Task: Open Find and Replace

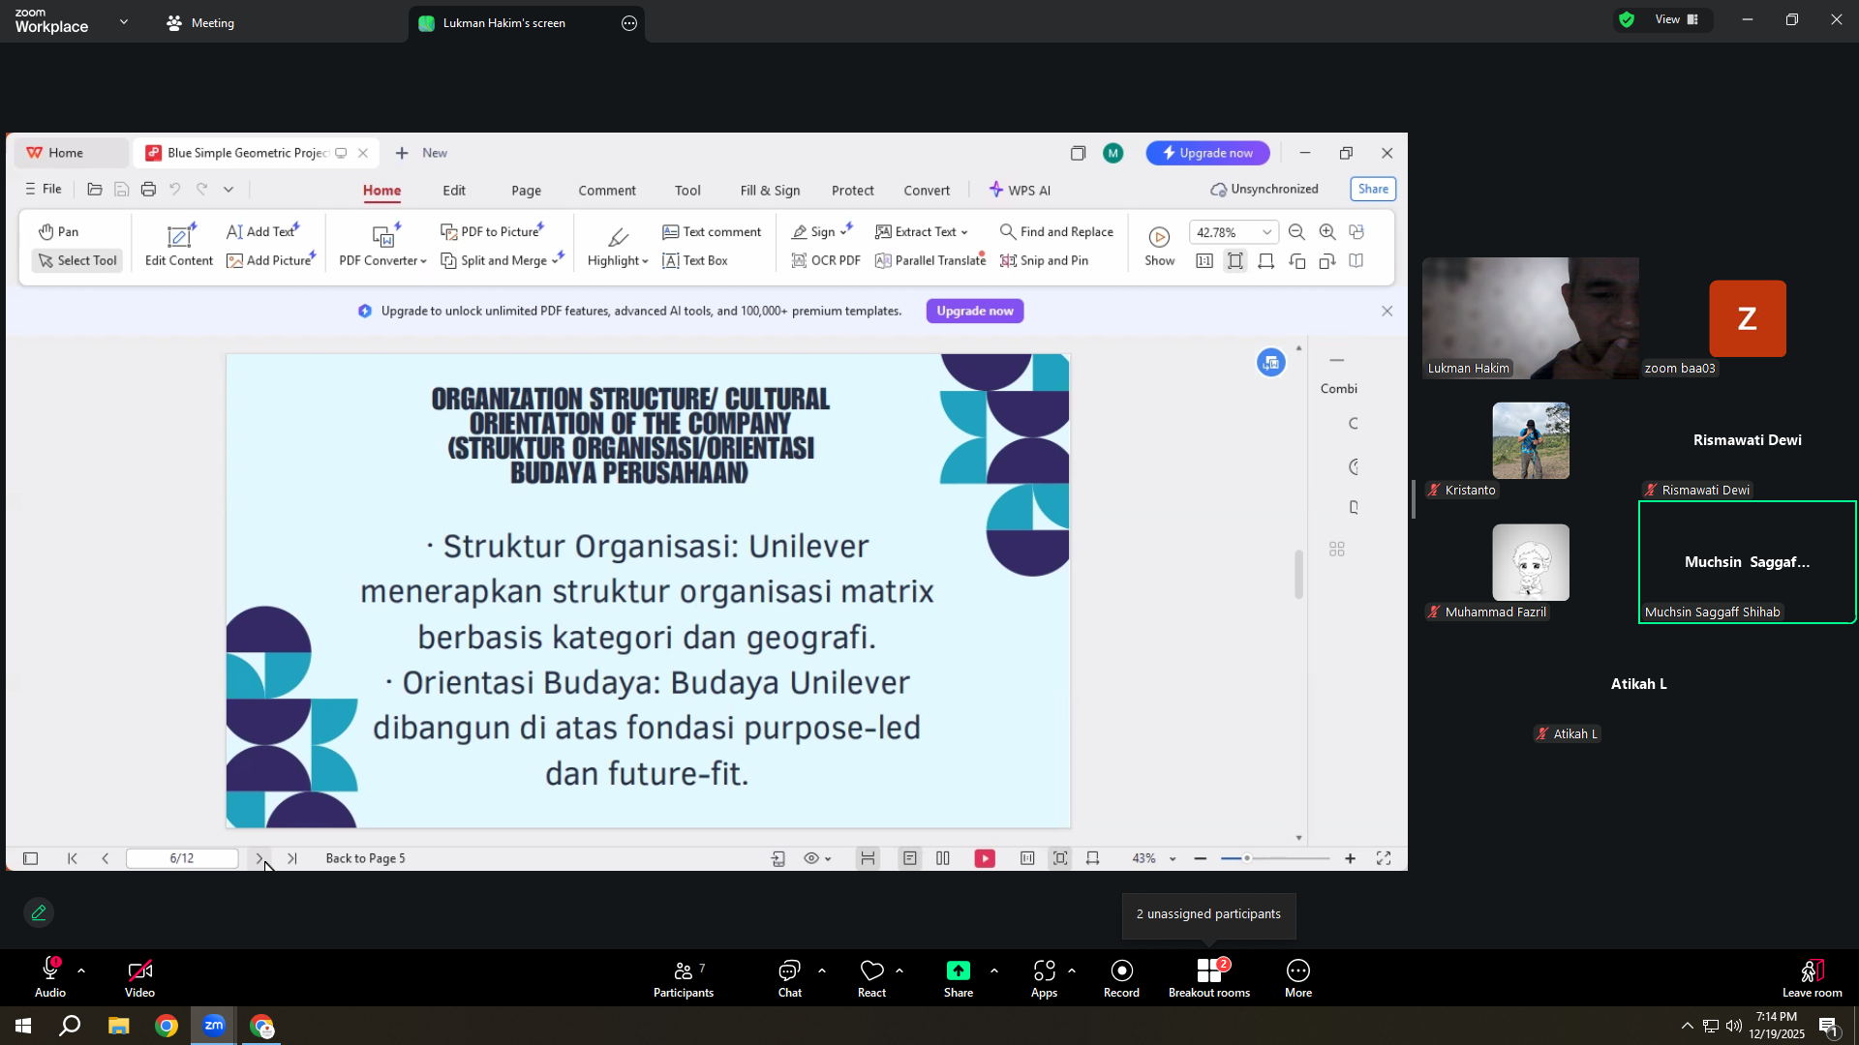Action: (1056, 232)
